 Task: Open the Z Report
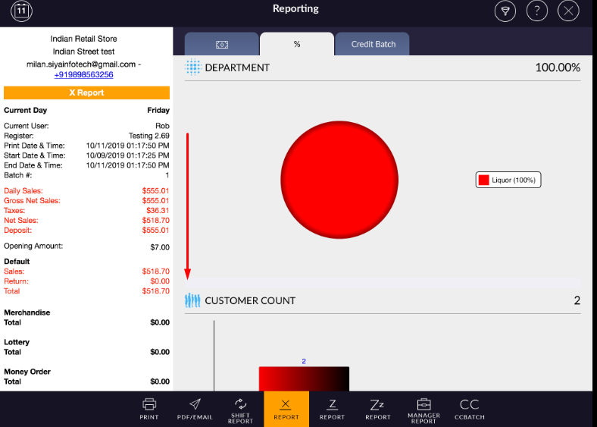(x=332, y=409)
